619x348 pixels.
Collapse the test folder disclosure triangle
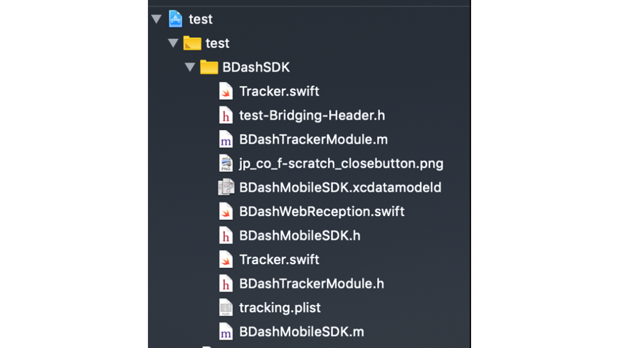point(173,43)
